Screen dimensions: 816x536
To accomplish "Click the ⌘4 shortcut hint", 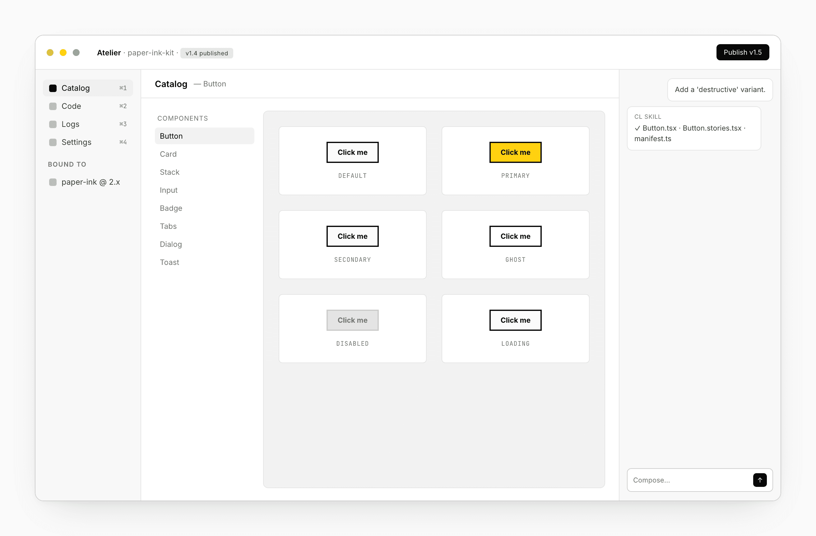I will coord(123,142).
